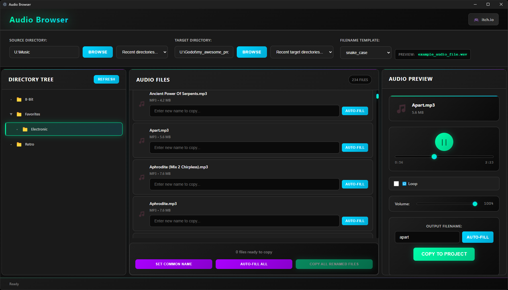Click the Audio Browser heading logo text
508x290 pixels.
point(39,20)
